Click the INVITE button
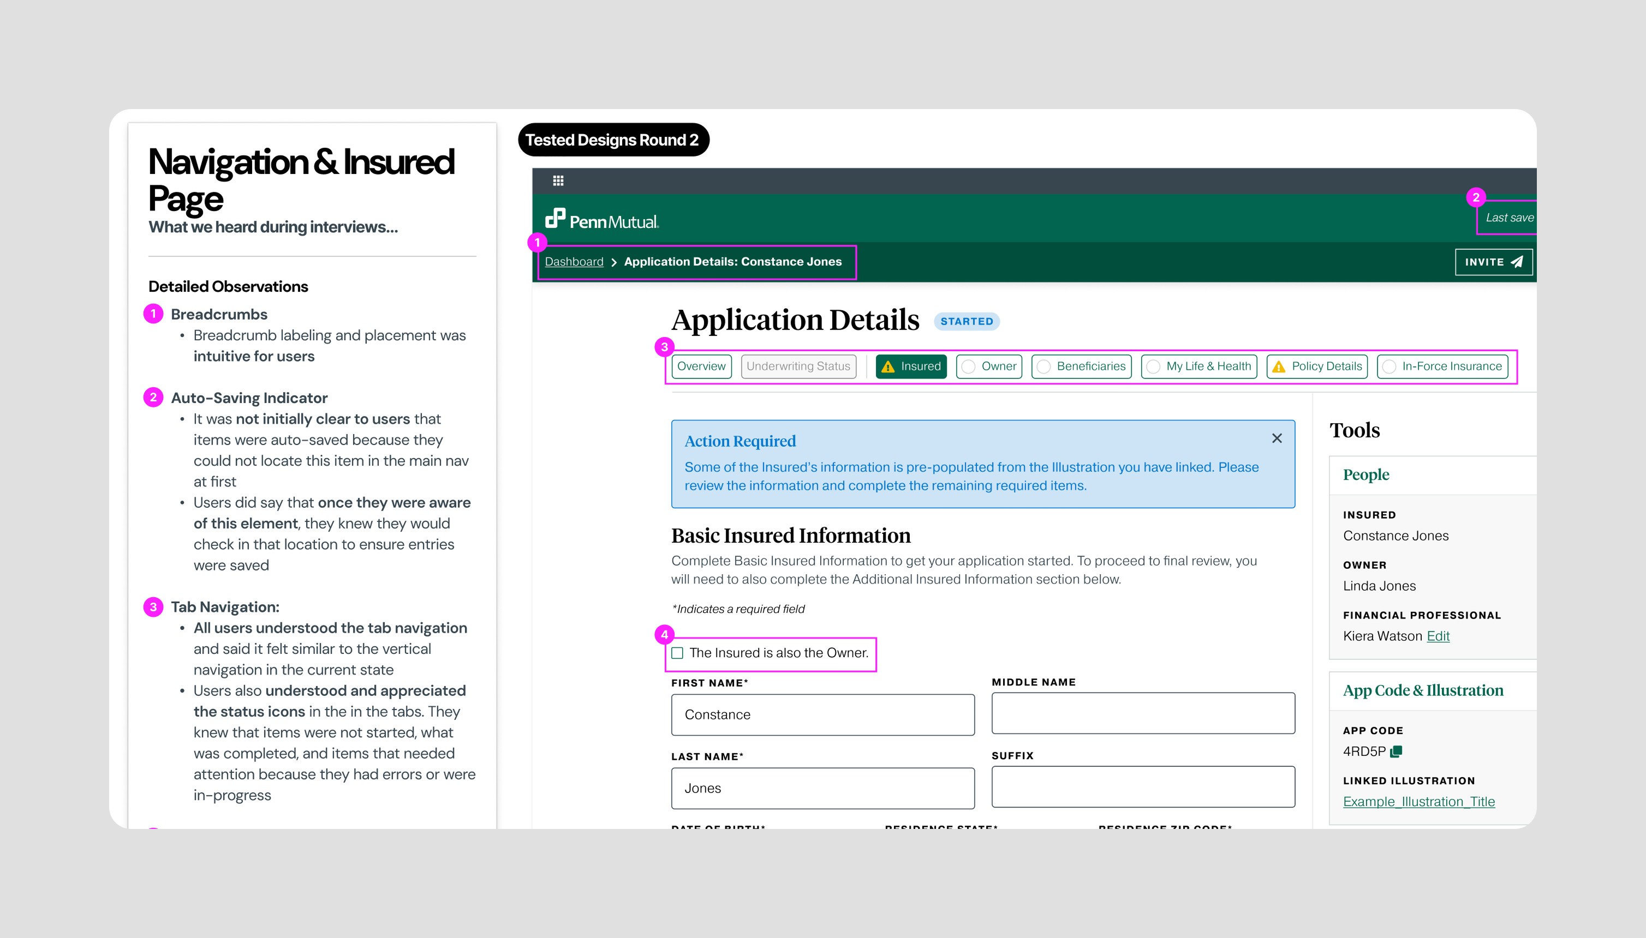 (1493, 262)
